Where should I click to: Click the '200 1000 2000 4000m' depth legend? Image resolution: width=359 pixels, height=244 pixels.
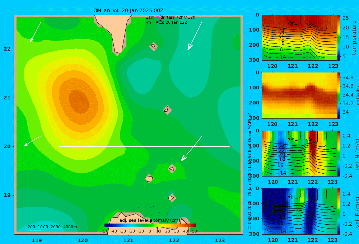click(52, 227)
